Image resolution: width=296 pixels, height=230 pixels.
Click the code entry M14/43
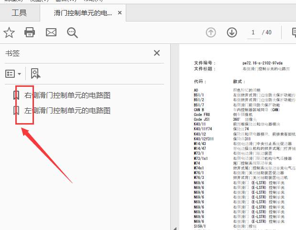point(200,144)
